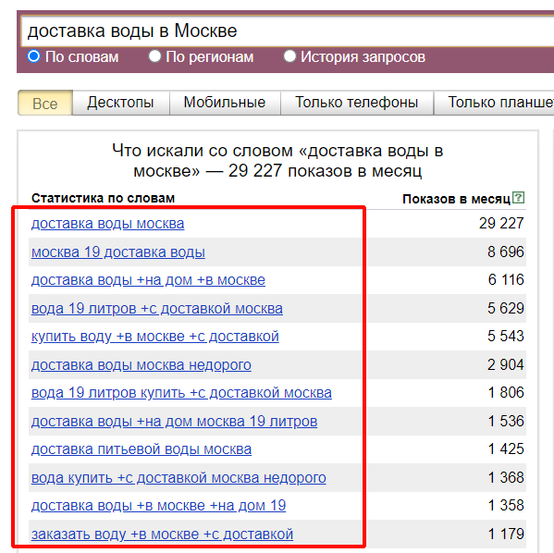This screenshot has height=553, width=554.
Task: Select the По словам radio button
Action: point(34,56)
